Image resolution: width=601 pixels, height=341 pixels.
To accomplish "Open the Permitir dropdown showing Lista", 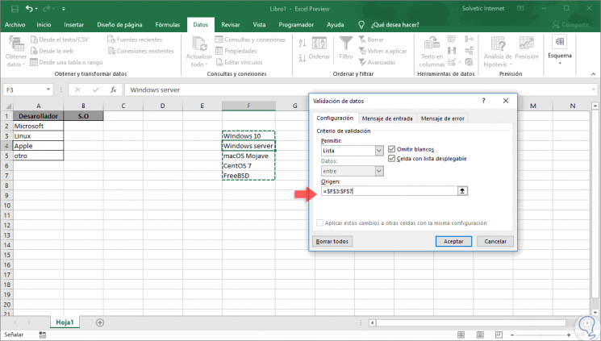I will (378, 150).
